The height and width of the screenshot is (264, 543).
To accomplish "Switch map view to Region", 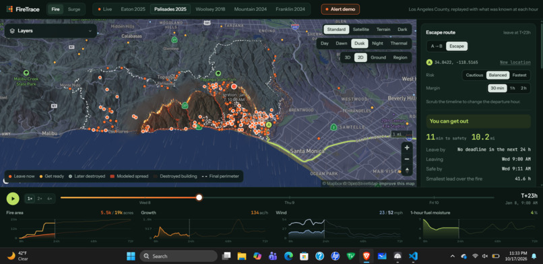I will coord(400,57).
